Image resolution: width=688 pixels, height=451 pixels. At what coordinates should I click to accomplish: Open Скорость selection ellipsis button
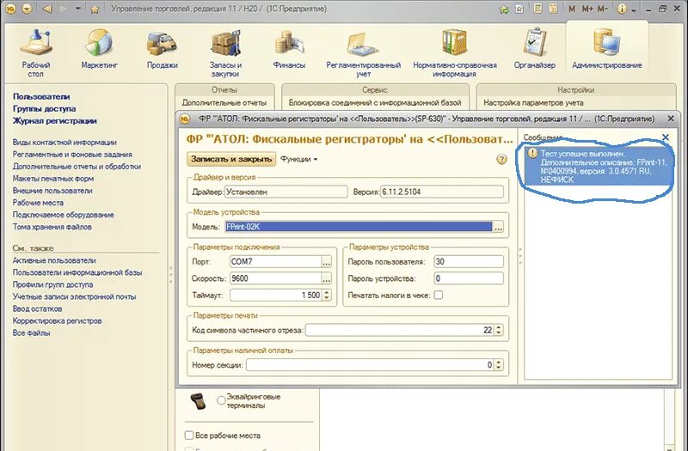[x=327, y=278]
